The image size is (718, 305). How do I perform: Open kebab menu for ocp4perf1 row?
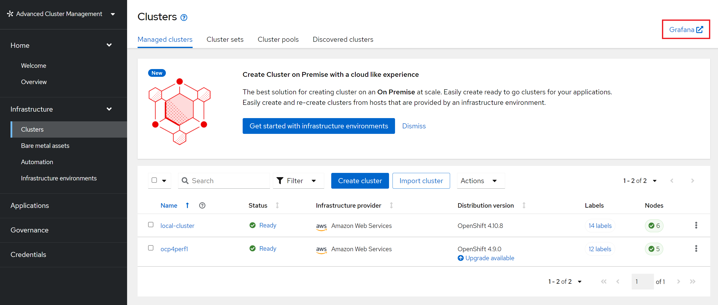[x=696, y=248]
